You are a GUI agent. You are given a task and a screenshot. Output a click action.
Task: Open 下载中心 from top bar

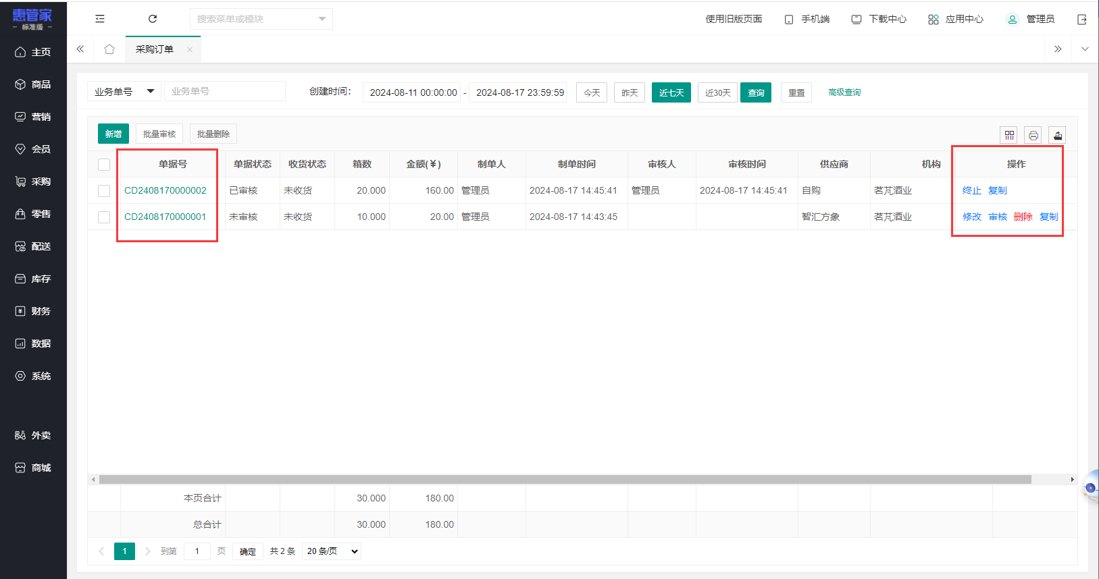click(879, 19)
